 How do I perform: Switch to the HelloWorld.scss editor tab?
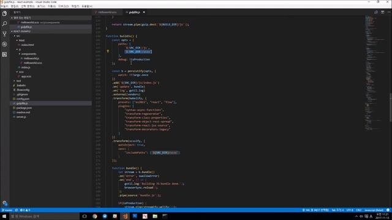(x=107, y=12)
